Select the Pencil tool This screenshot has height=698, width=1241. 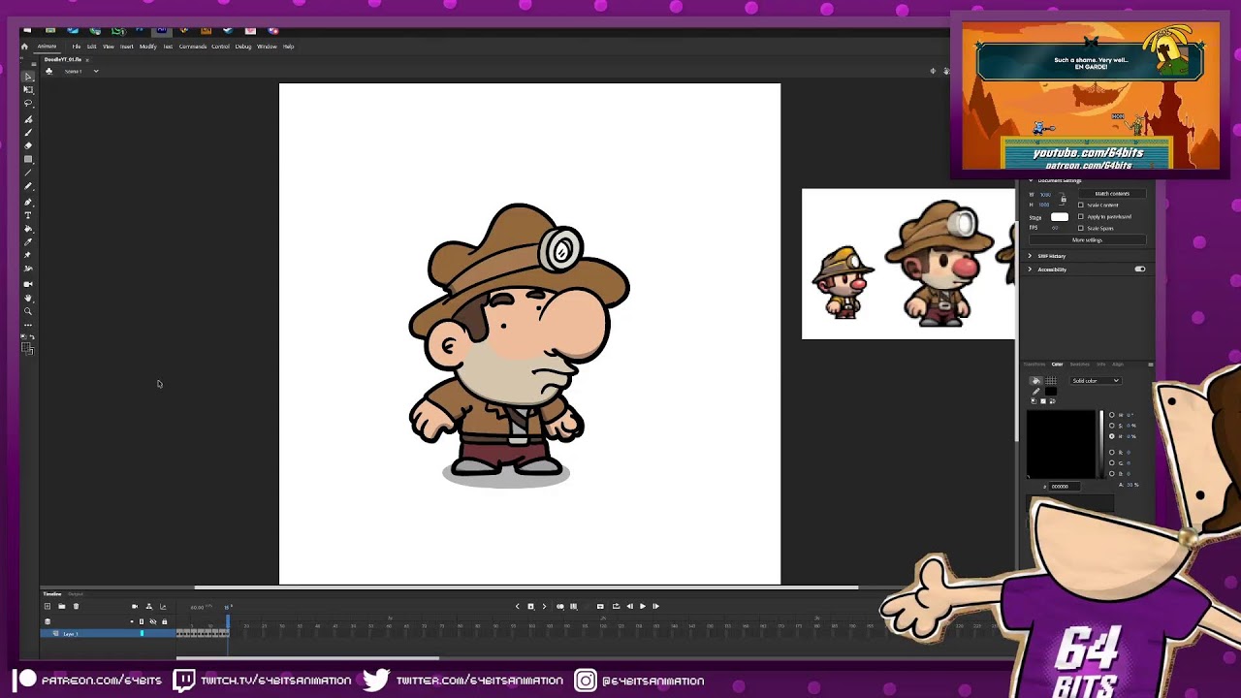(28, 186)
